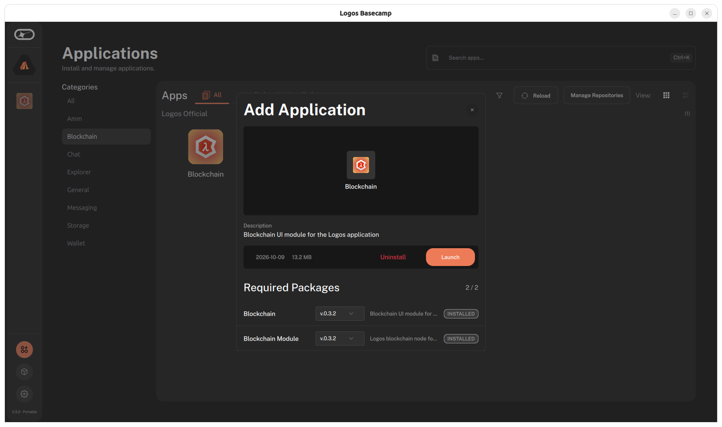Click the Logos logo at sidebar top
This screenshot has width=722, height=427.
24,34
